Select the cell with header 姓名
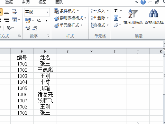This screenshot has height=124, width=165. click(45, 57)
